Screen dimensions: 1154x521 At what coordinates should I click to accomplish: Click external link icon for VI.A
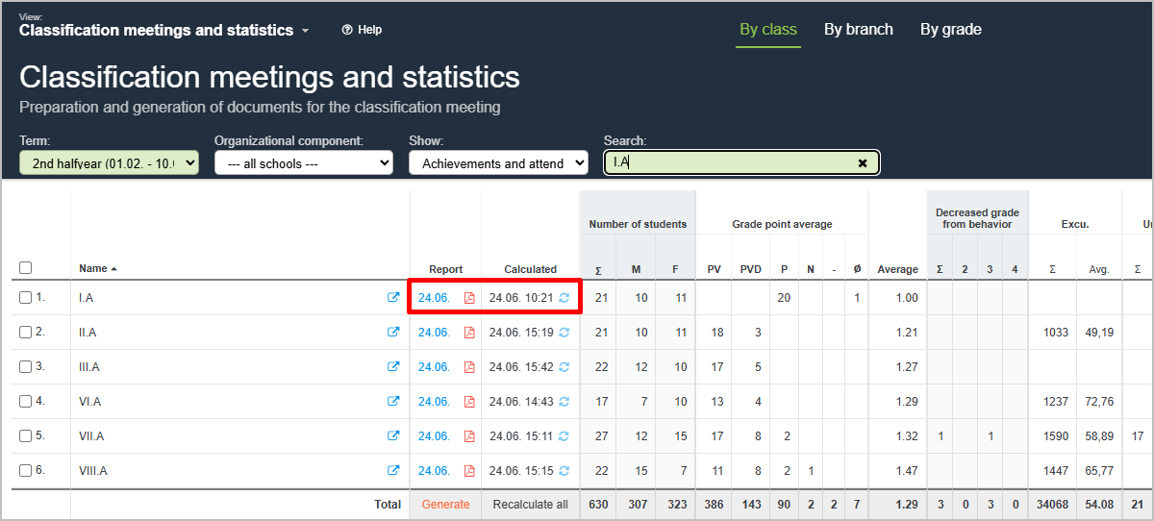tap(393, 402)
